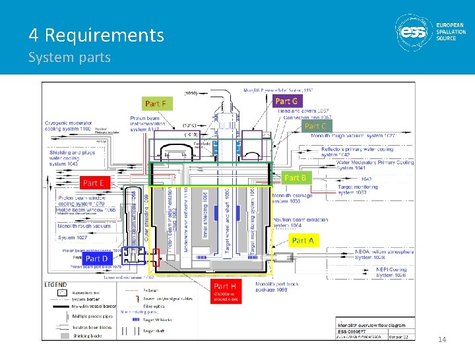475x356 pixels.
Task: Click 'Head and covers 1057' label
Action: coord(303,111)
